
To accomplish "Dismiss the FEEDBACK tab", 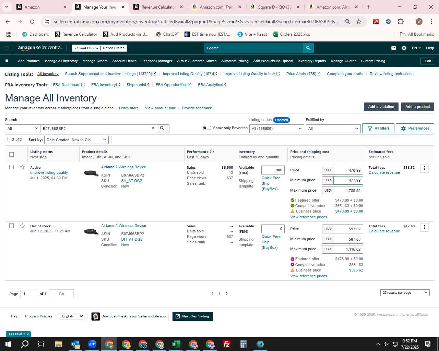I will [x=28, y=334].
